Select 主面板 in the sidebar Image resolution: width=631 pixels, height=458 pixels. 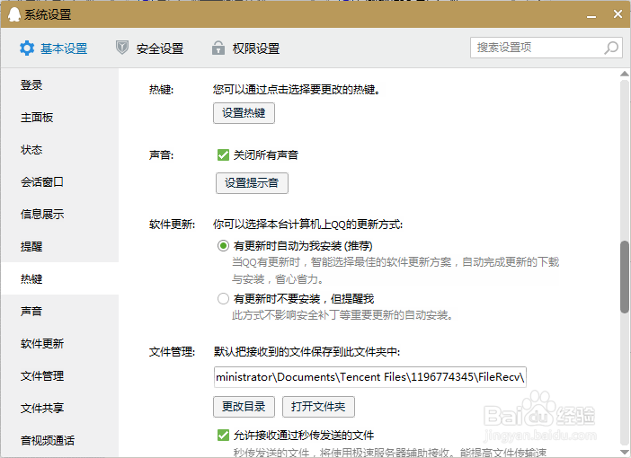click(59, 118)
